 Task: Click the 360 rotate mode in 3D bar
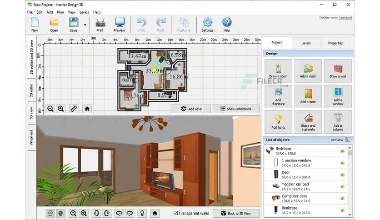click(x=50, y=213)
